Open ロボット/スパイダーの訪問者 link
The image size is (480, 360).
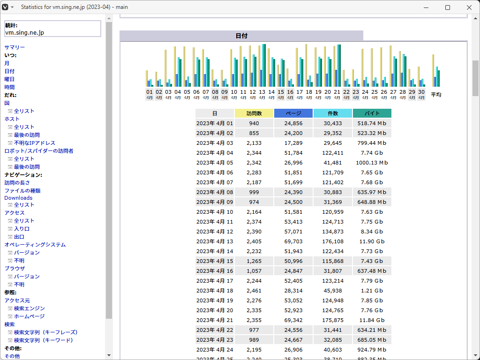[39, 151]
